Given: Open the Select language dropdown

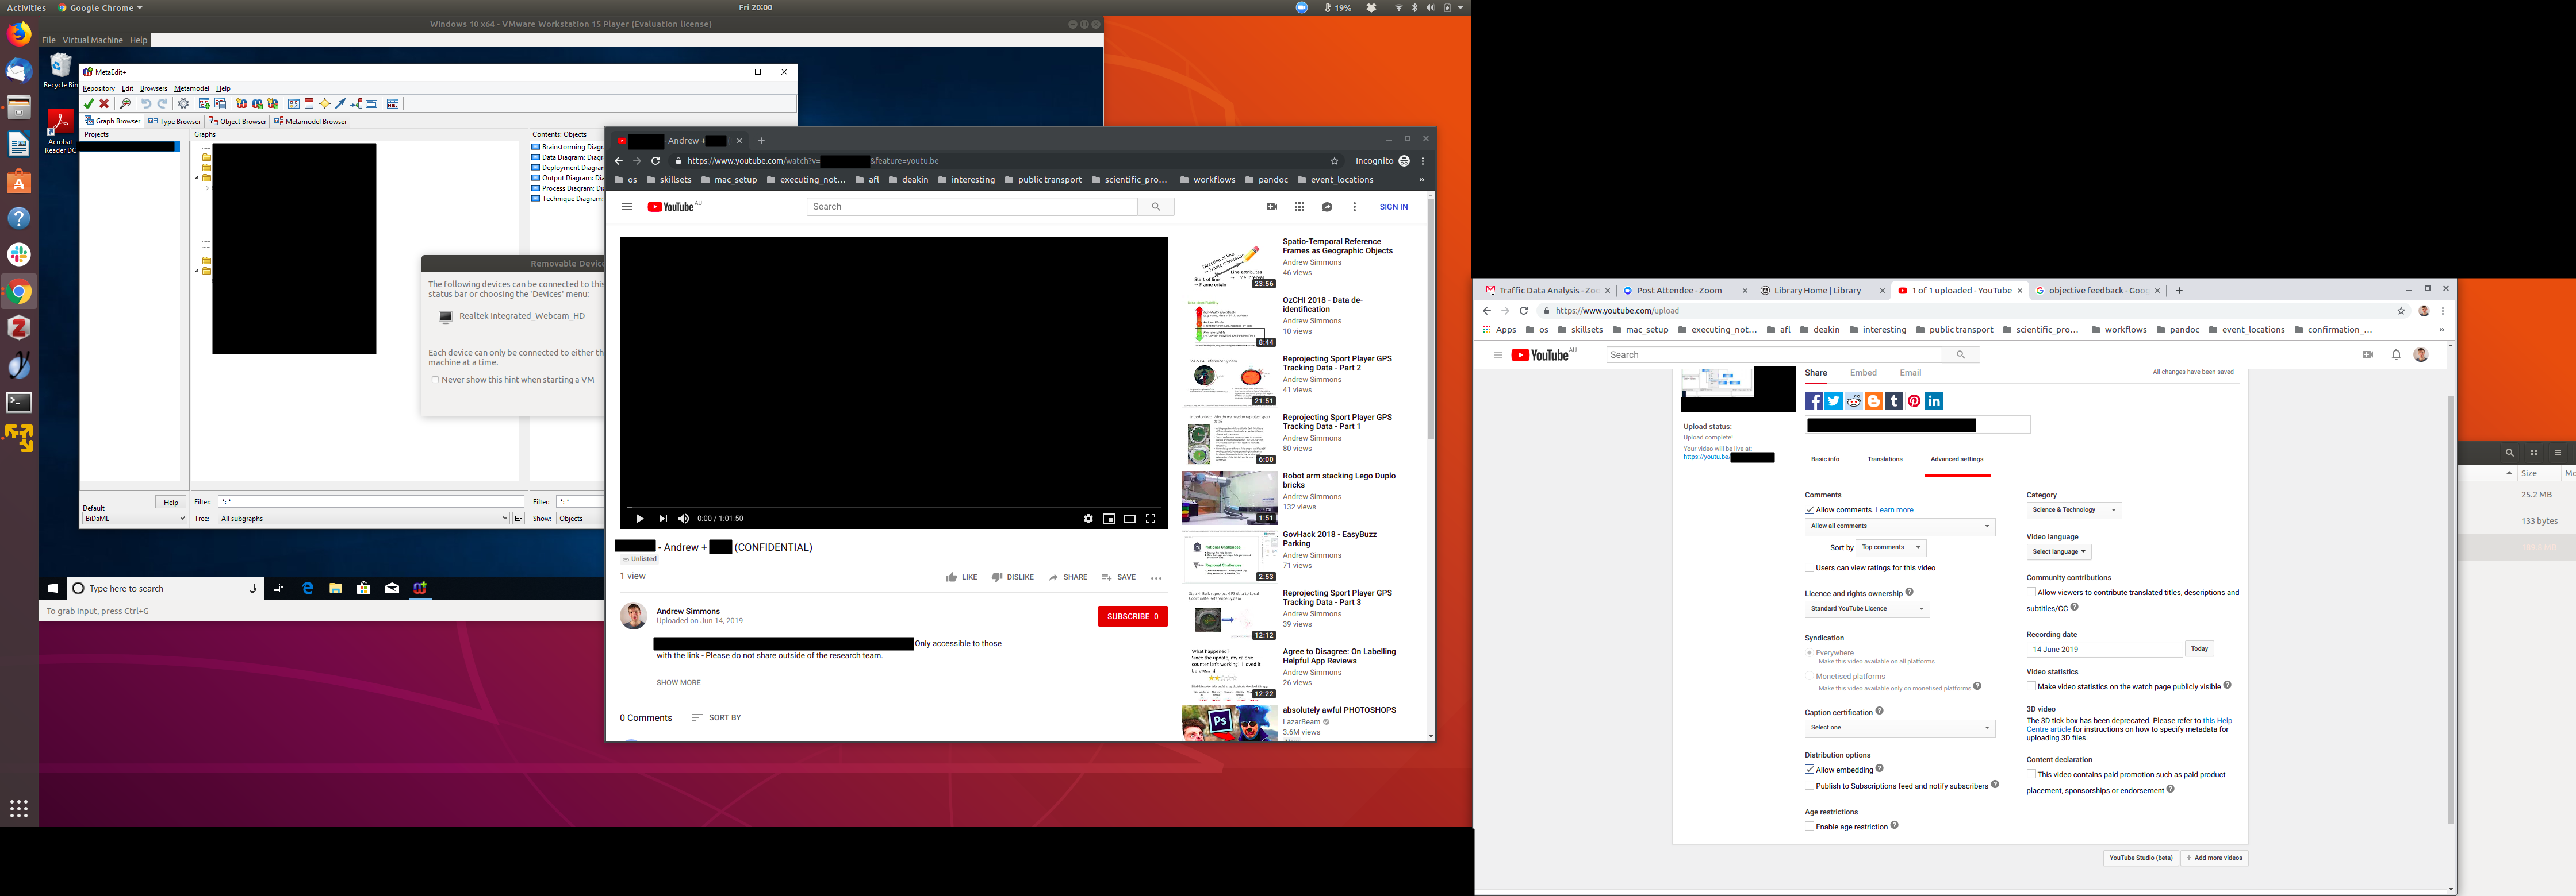Looking at the screenshot, I should 2058,551.
